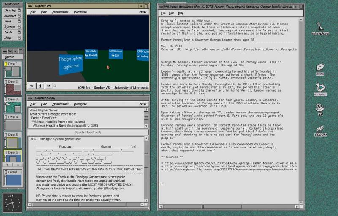The width and height of the screenshot is (338, 216).
Task: Switch to Desk 5 thumbnail
Action: click(x=13, y=140)
